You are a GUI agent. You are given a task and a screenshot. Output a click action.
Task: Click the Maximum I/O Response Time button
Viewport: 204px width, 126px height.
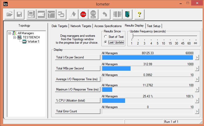pos(78,90)
